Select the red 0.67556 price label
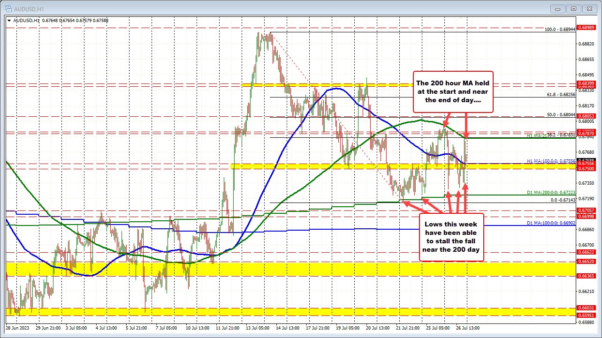Screen dimensions: 602x338 tap(587, 163)
